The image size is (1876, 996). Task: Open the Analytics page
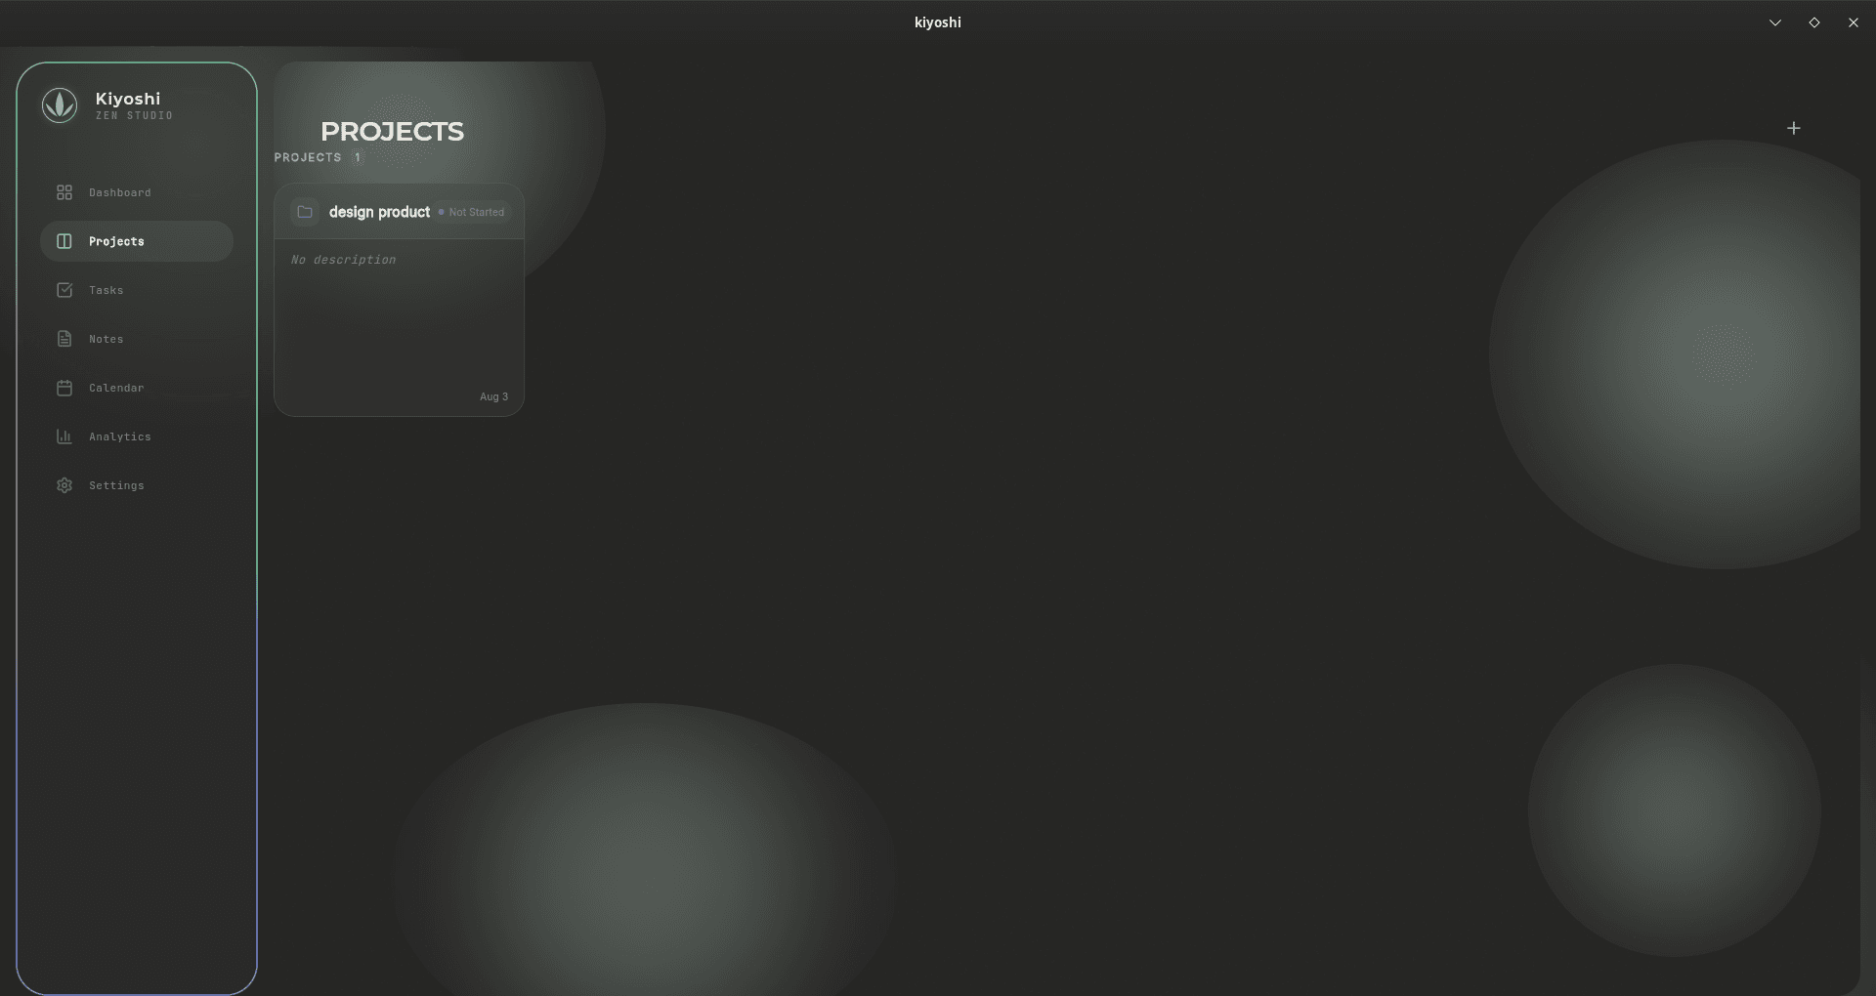[x=137, y=436]
